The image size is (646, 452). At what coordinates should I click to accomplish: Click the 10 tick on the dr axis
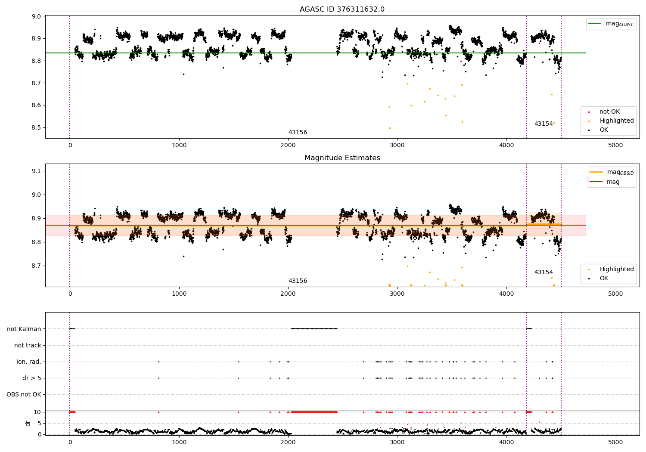pyautogui.click(x=37, y=412)
